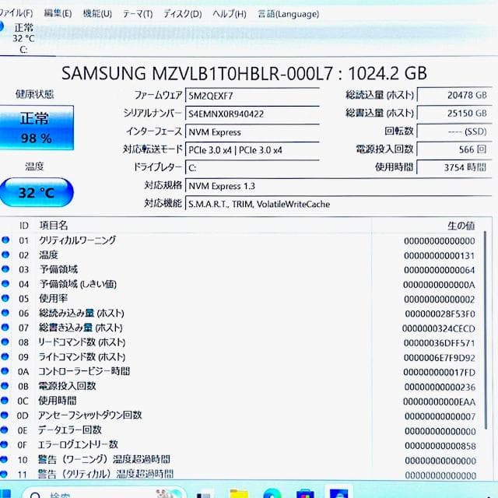Click the blue status dot for クリティカルワーニング

pyautogui.click(x=6, y=240)
